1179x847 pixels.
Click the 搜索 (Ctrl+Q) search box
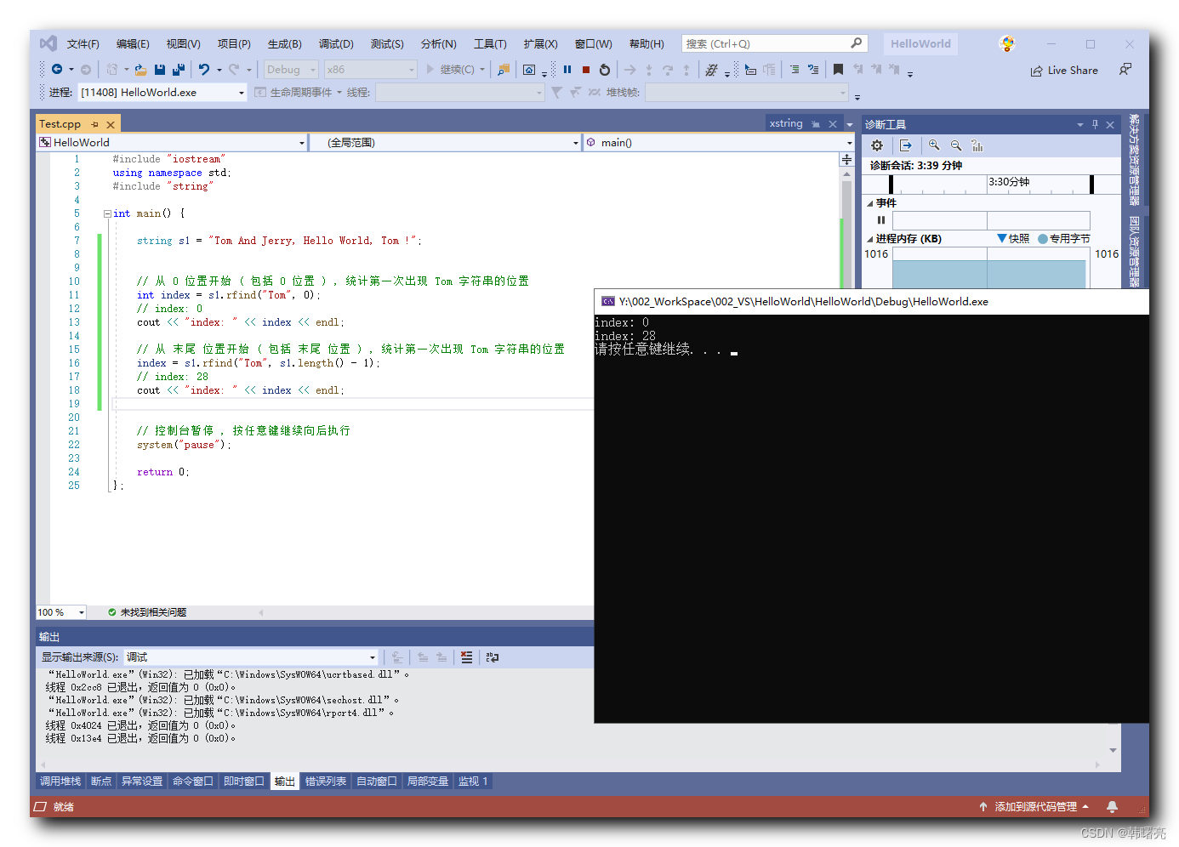(773, 43)
